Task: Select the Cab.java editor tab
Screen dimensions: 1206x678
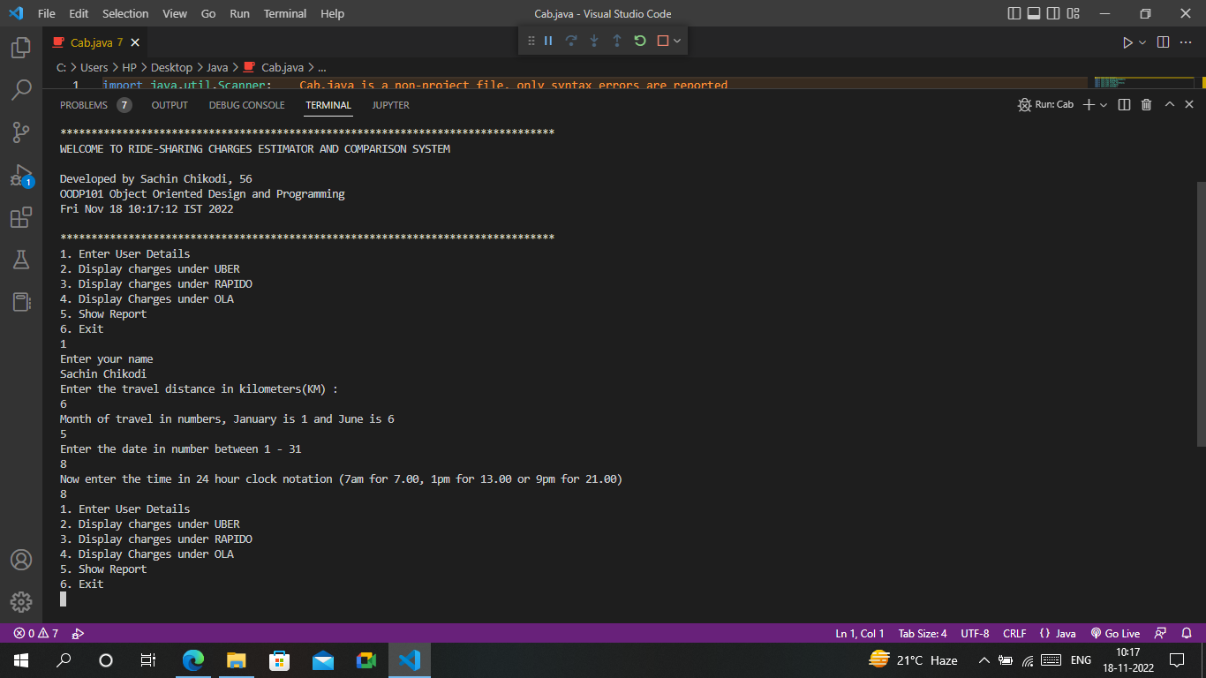Action: (x=97, y=42)
